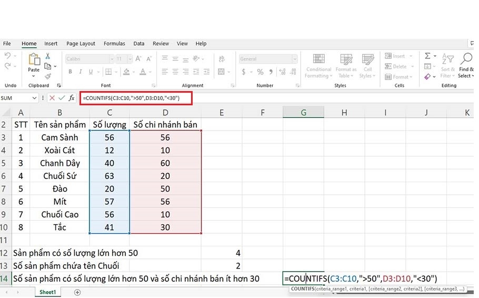Click the AutoSum sigma icon
The height and width of the screenshot is (298, 479).
pos(427,56)
